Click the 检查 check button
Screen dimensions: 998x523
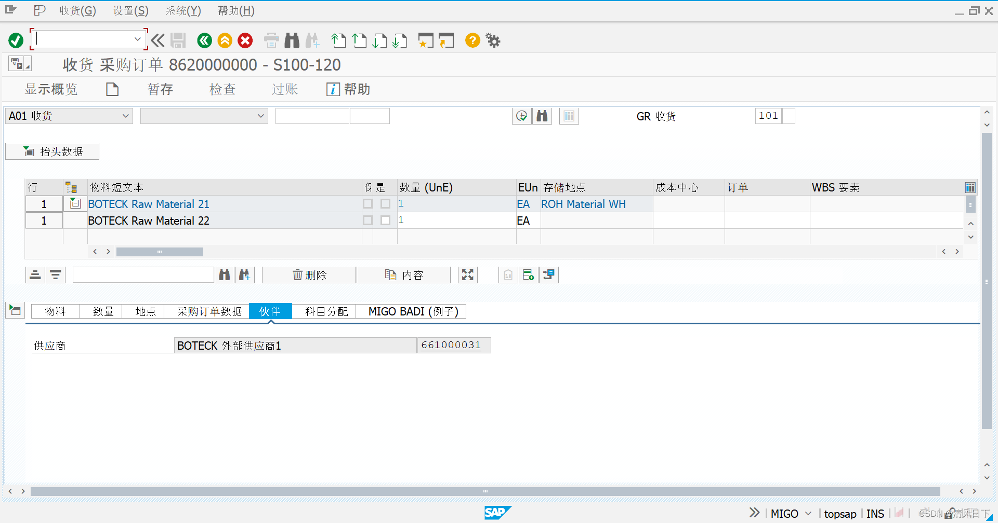click(222, 89)
